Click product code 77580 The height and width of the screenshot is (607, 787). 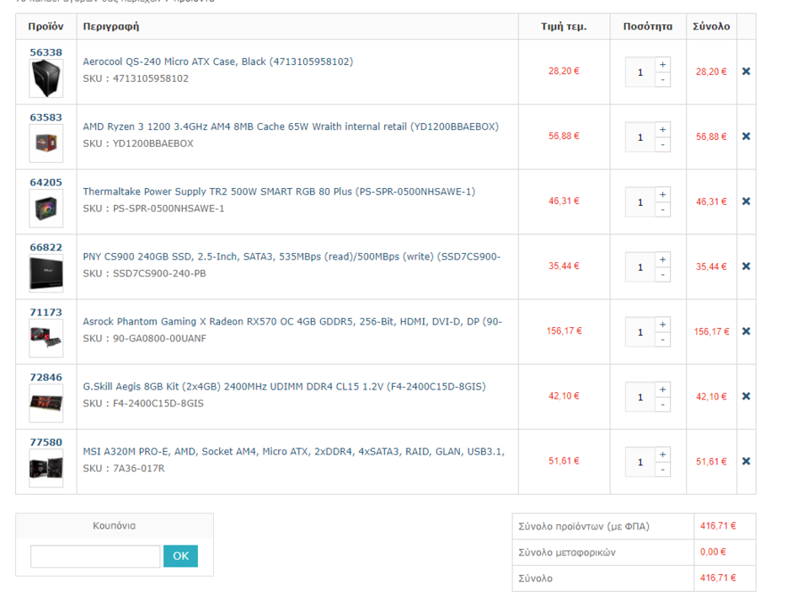coord(46,443)
